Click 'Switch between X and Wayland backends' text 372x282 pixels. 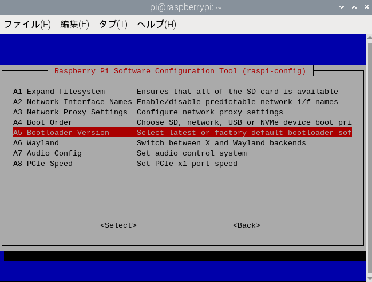click(221, 143)
